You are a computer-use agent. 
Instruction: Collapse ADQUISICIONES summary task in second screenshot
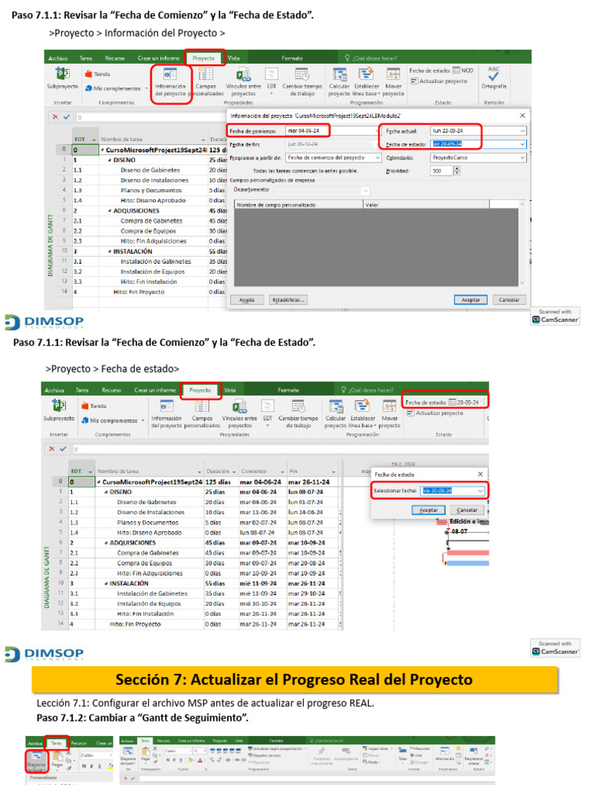click(106, 544)
